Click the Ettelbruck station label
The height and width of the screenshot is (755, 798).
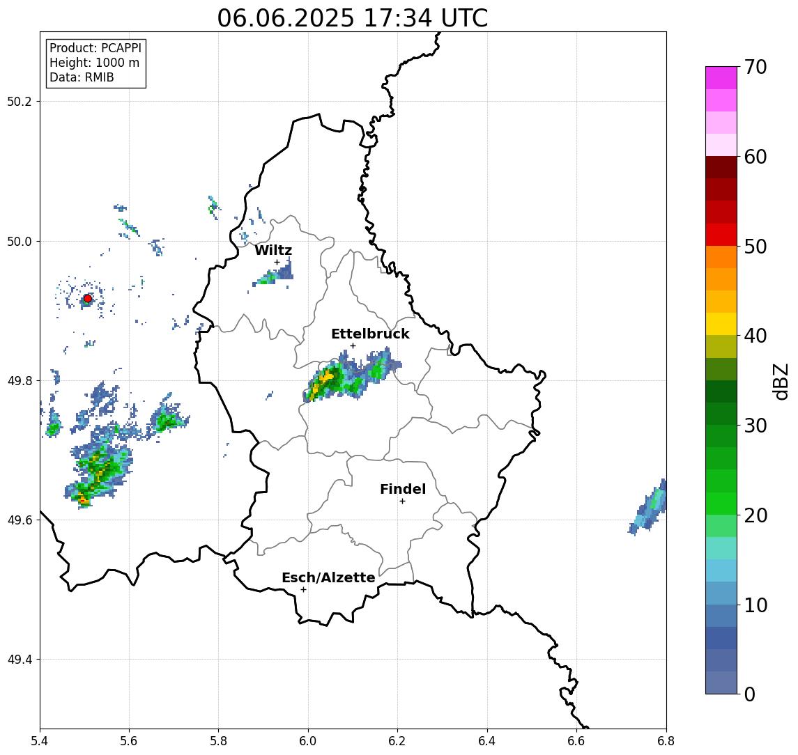pos(370,334)
